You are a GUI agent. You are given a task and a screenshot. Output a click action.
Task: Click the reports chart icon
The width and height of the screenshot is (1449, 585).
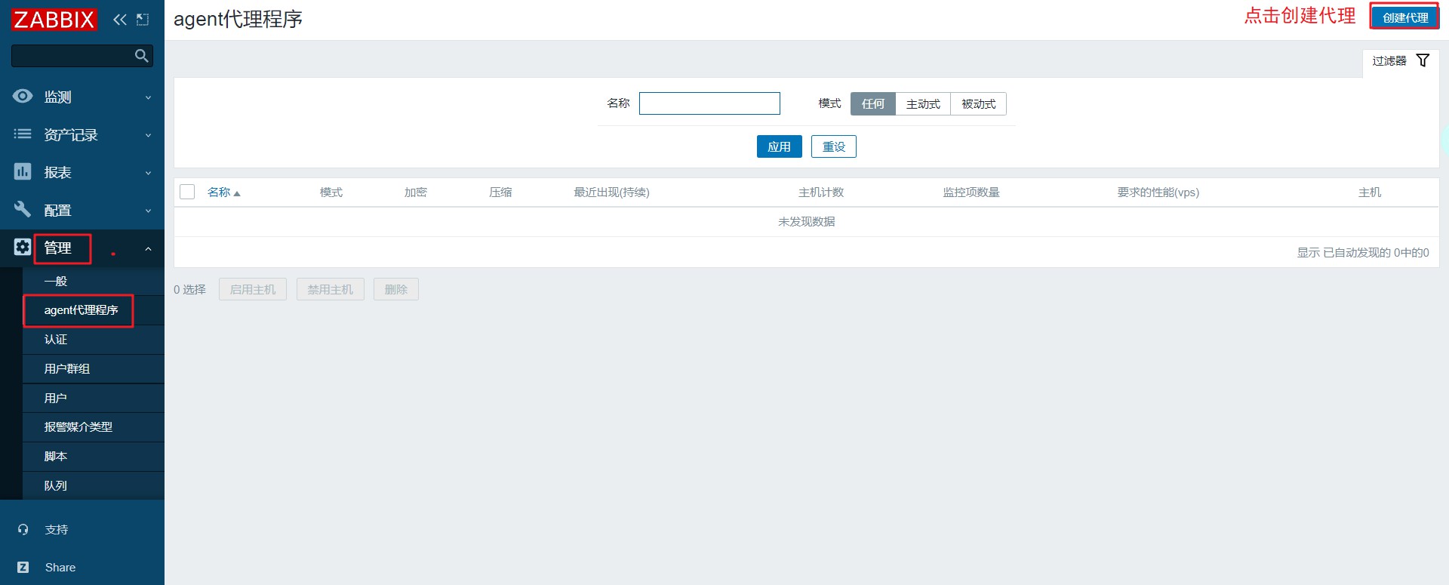click(23, 171)
